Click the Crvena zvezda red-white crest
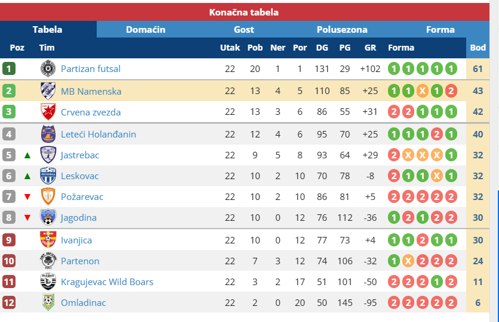 coord(48,112)
